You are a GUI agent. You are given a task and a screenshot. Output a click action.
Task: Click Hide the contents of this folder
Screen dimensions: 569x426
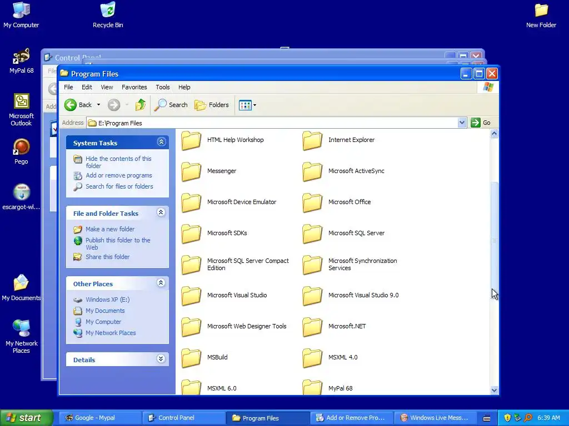click(118, 162)
